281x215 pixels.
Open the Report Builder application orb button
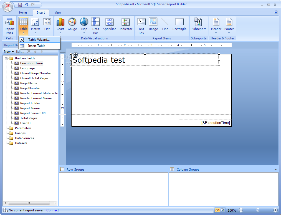pyautogui.click(x=7, y=7)
